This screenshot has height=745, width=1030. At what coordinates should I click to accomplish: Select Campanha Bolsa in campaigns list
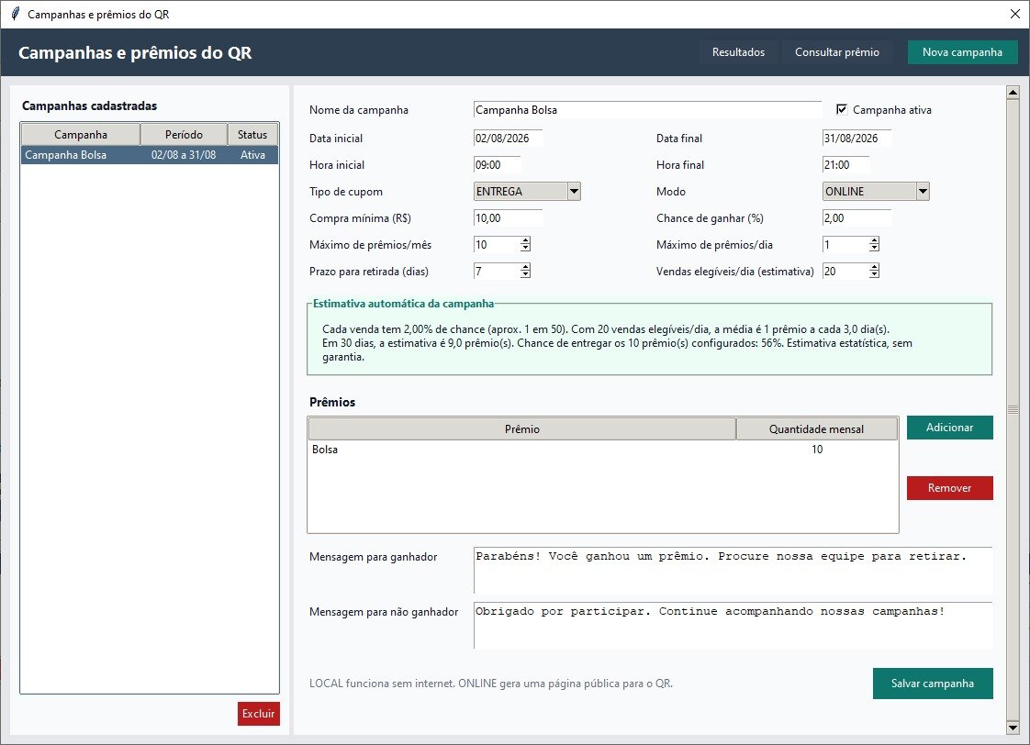150,155
